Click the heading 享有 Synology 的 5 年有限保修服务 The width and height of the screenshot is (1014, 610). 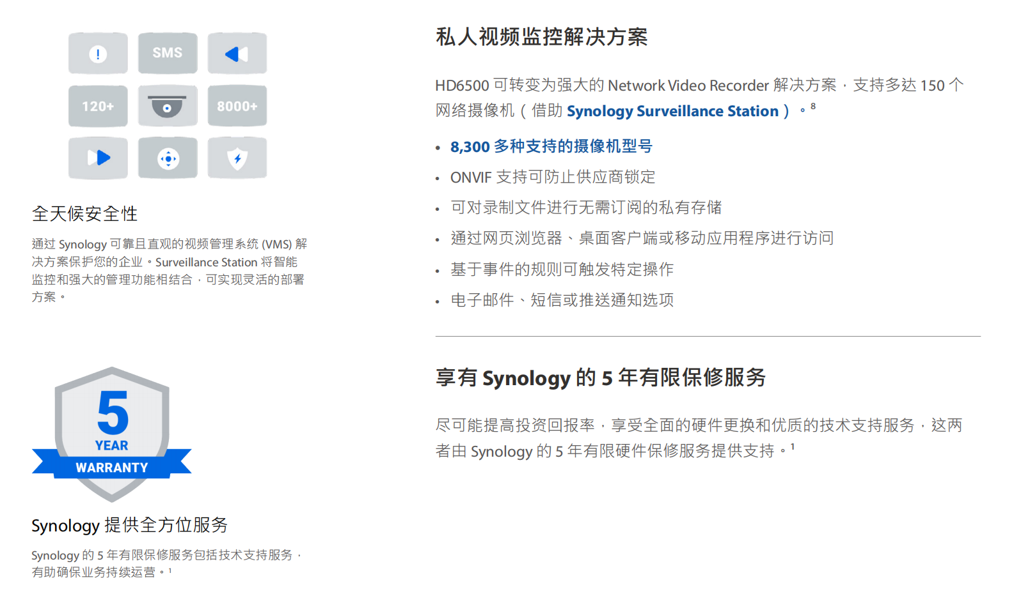click(601, 377)
